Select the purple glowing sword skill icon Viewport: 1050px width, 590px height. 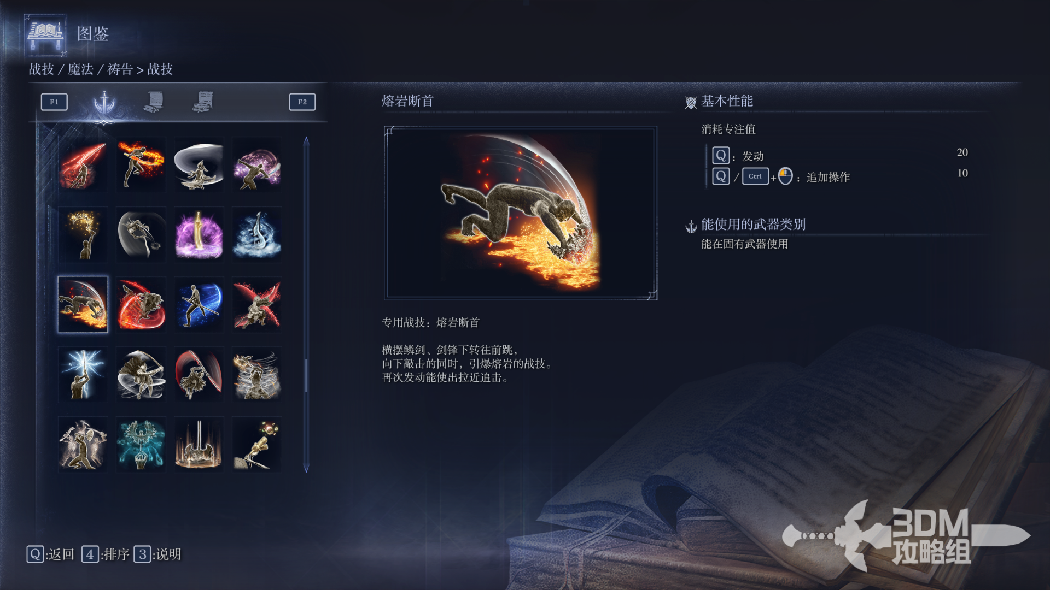point(199,234)
